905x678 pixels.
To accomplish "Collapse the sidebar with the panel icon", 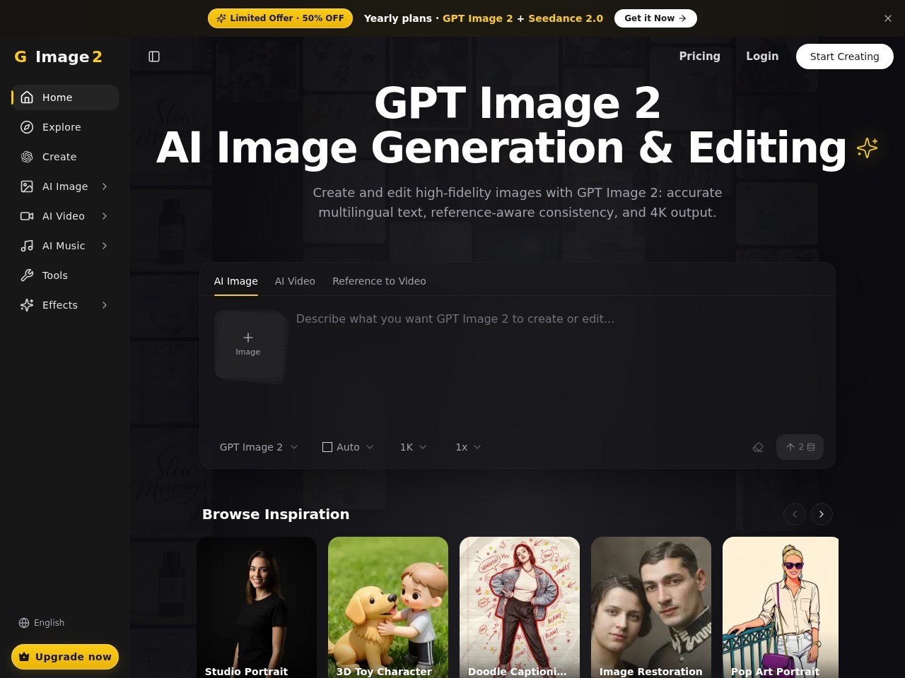I will [x=154, y=56].
